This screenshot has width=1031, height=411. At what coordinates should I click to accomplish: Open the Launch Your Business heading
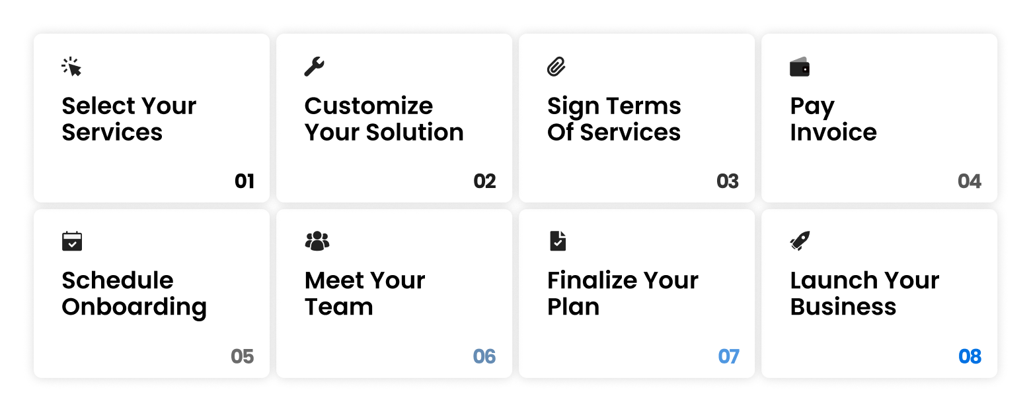click(864, 294)
